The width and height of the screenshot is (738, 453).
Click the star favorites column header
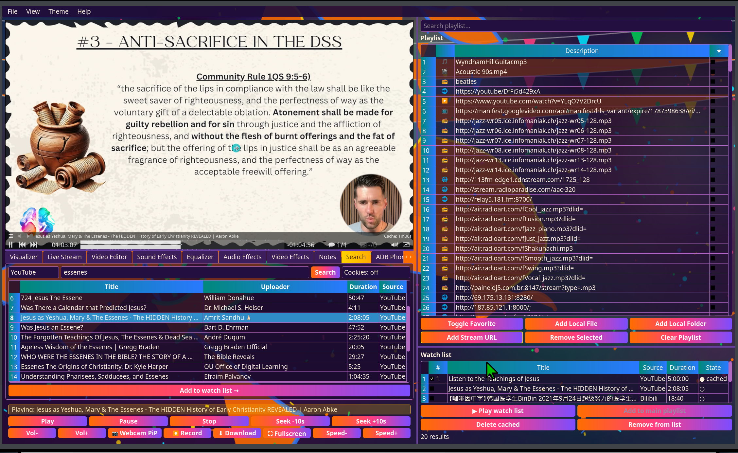pyautogui.click(x=719, y=51)
